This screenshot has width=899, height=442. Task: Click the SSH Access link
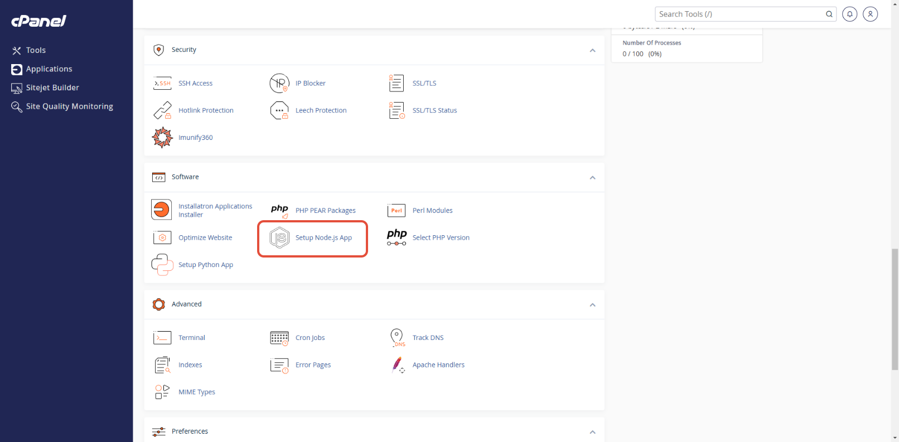[195, 83]
